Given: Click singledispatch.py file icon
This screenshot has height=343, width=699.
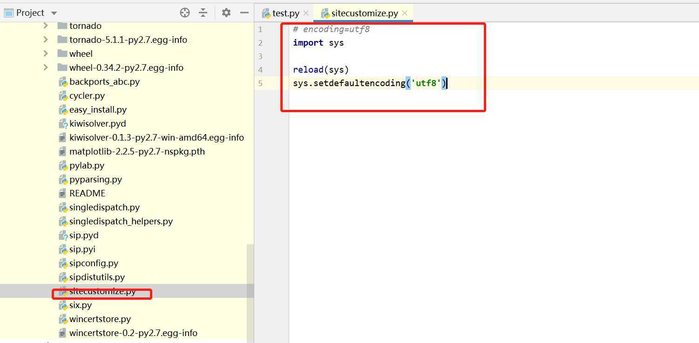Looking at the screenshot, I should pyautogui.click(x=63, y=208).
